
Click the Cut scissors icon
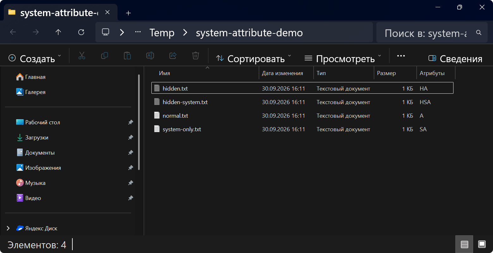point(82,56)
